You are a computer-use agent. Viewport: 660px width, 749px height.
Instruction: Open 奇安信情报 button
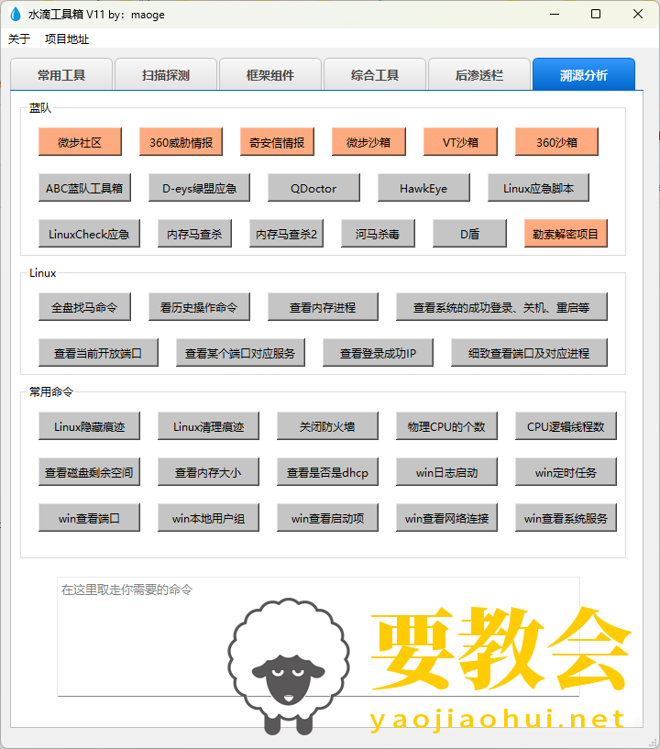point(277,142)
